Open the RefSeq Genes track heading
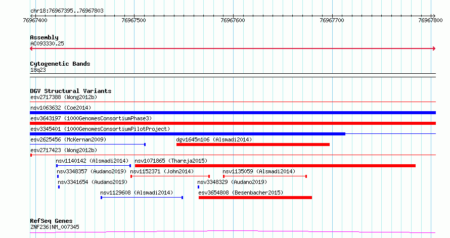450x238 pixels. point(51,221)
